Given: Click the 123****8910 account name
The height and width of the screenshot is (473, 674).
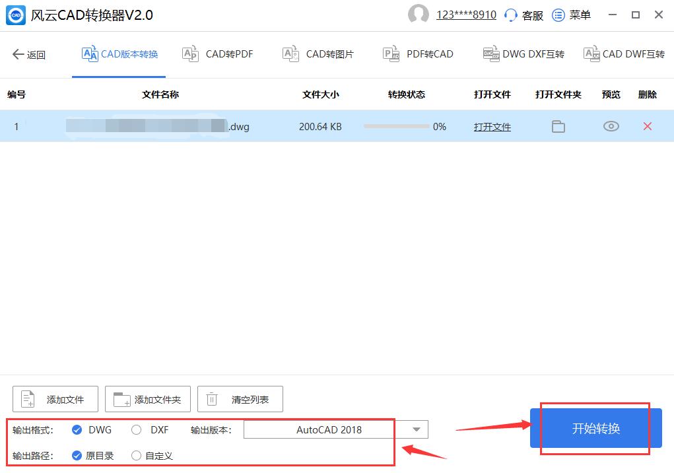Looking at the screenshot, I should click(465, 15).
